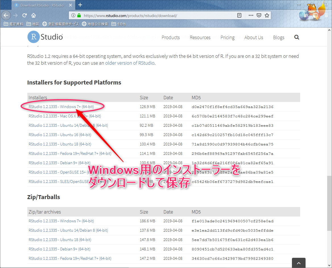Click the green padlock security icon
The height and width of the screenshot is (268, 332).
point(79,15)
